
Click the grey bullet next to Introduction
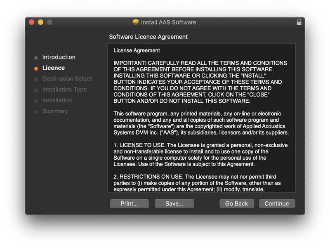tap(36, 58)
